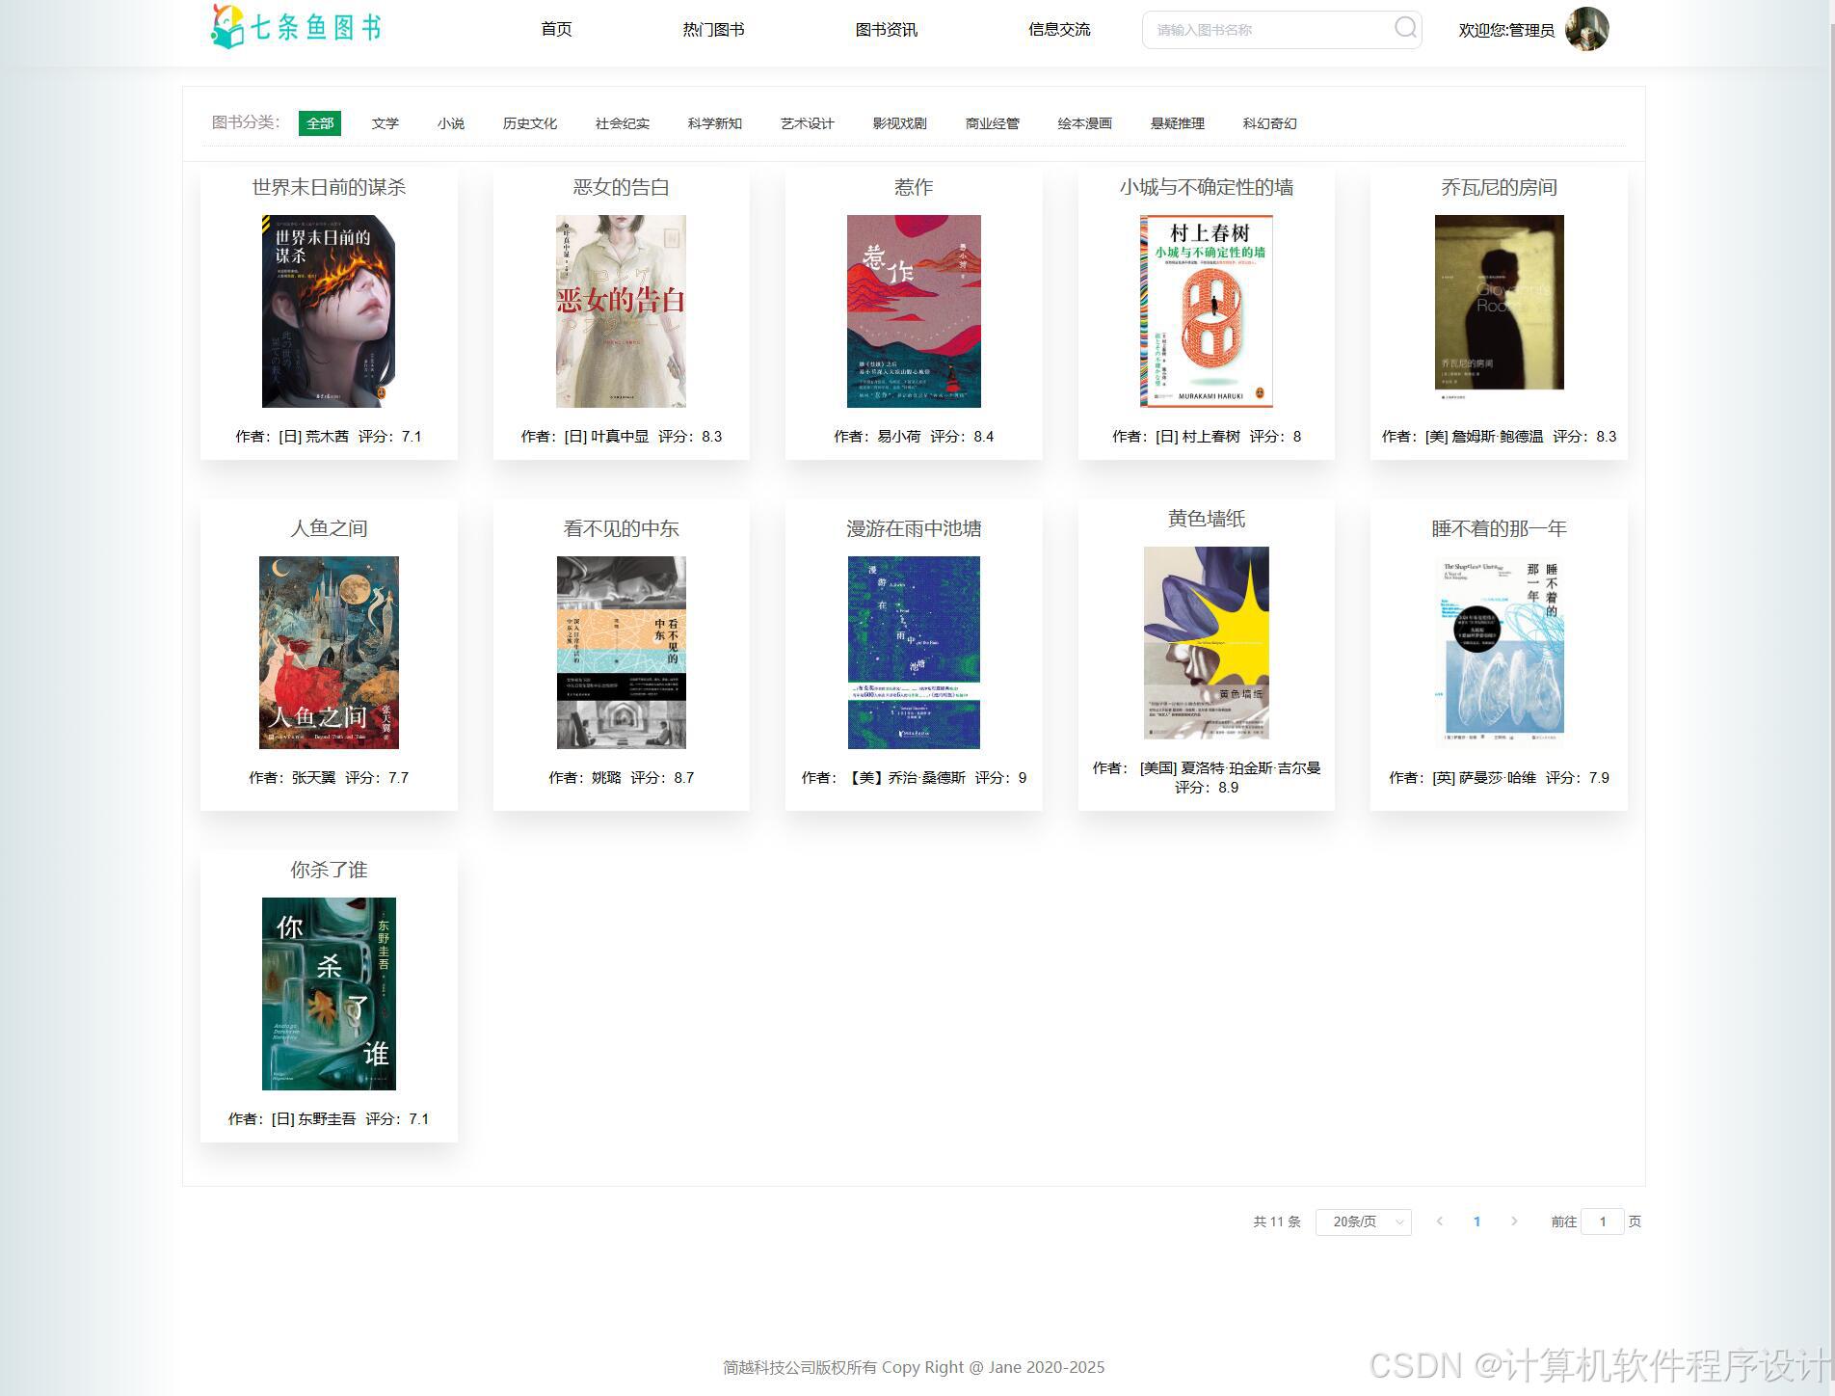Open cover of 黄色墙纸
Viewport: 1835px width, 1396px height.
1207,642
